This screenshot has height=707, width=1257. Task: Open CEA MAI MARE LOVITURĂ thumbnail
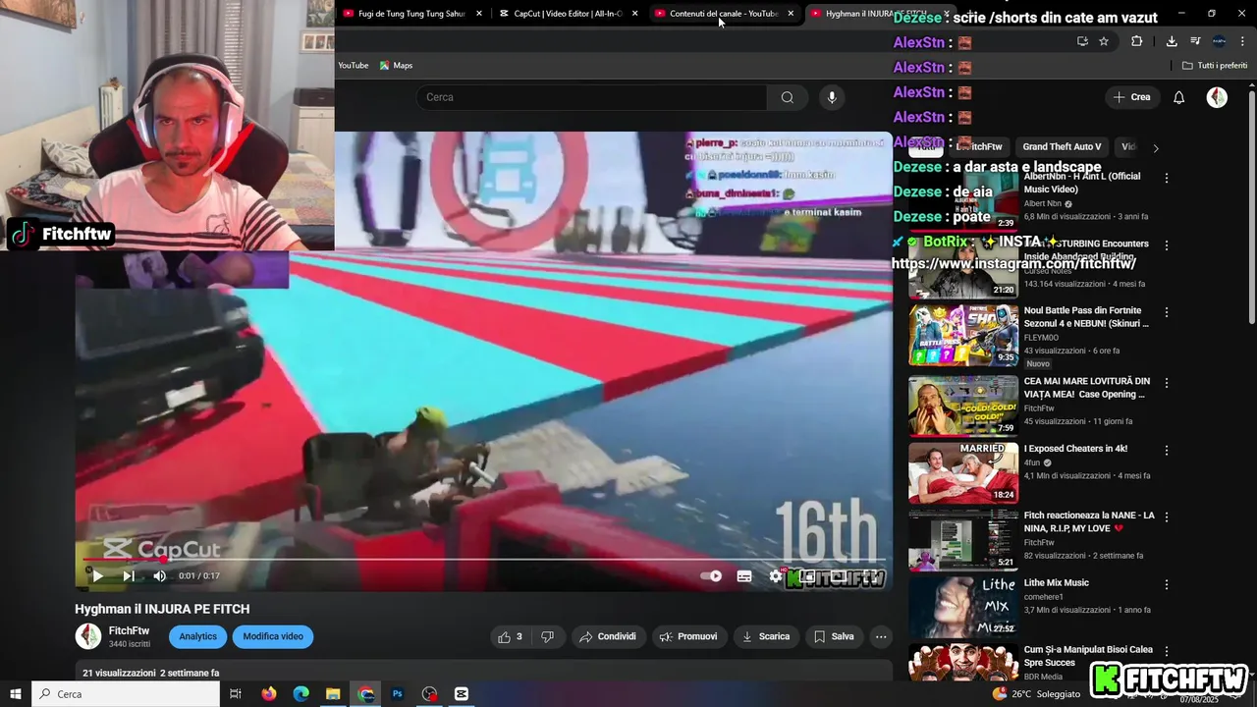pyautogui.click(x=963, y=406)
